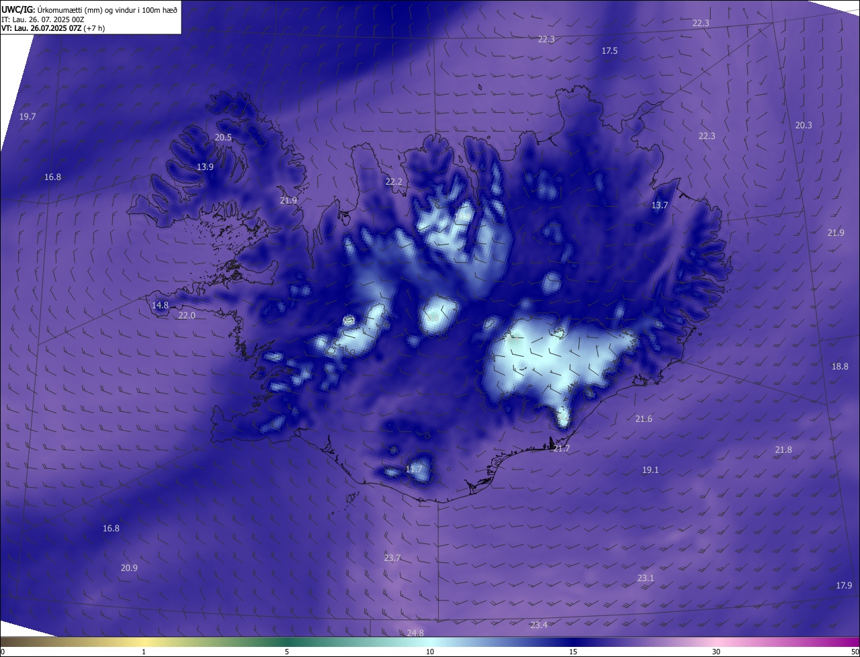The image size is (860, 657).
Task: Click the 23.4 value label
Action: 539,625
